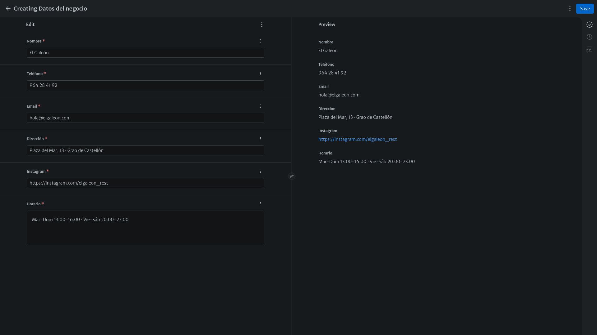Select the Horario label in Edit pane

[x=34, y=204]
